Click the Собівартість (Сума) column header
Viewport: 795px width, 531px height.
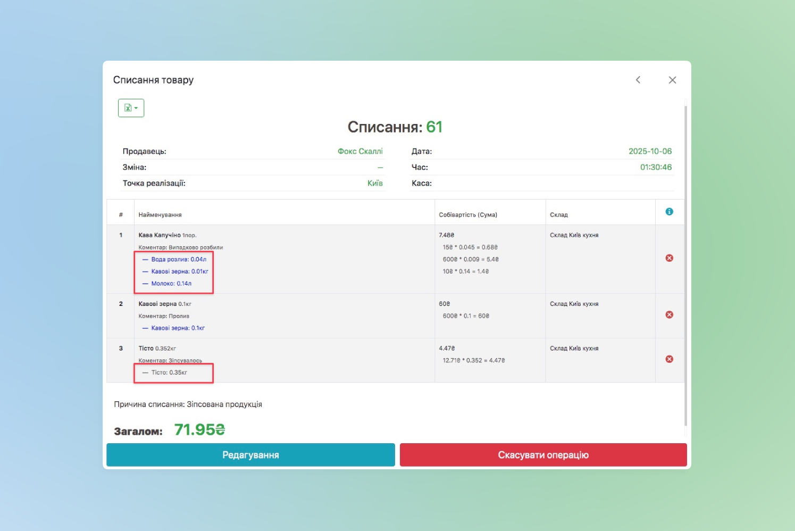467,215
